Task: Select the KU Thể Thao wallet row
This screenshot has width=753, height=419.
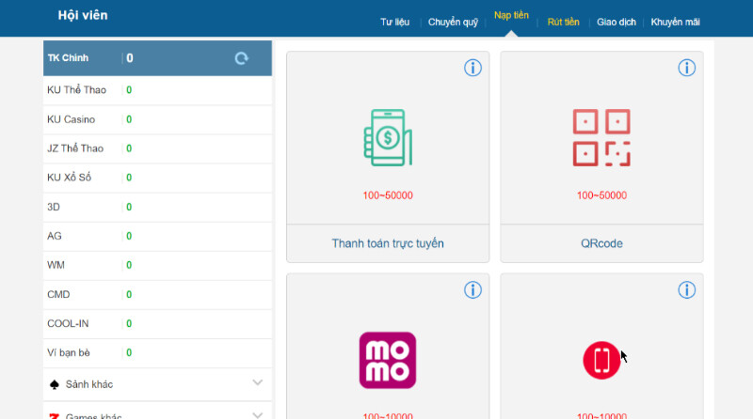Action: (x=157, y=90)
